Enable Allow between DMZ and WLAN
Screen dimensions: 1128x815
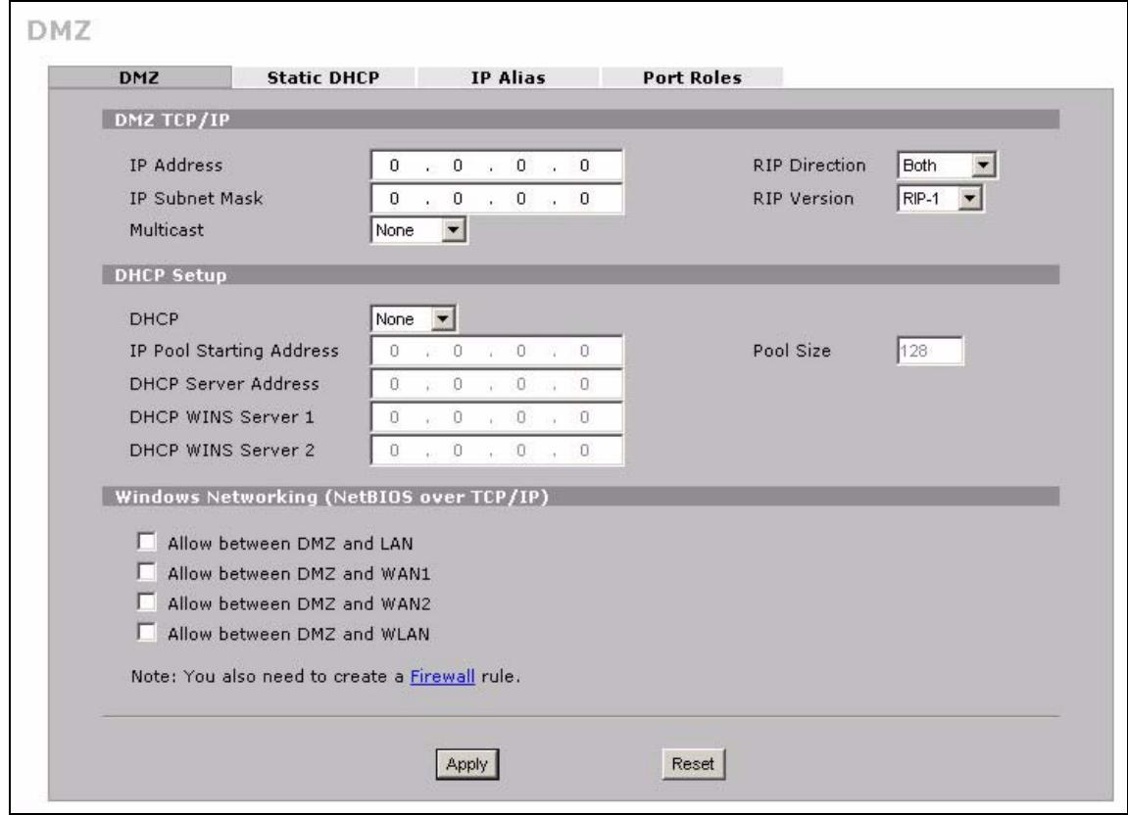click(x=146, y=632)
